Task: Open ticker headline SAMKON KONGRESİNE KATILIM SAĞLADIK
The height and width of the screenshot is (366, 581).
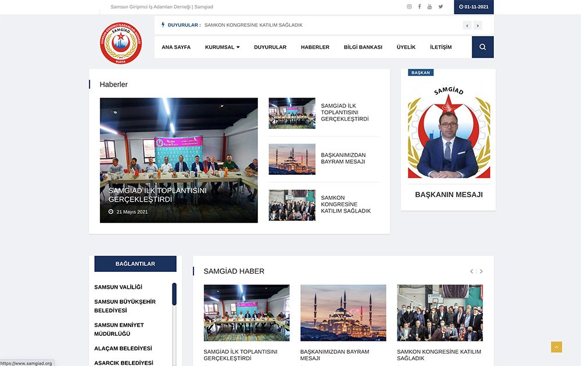Action: 253,25
